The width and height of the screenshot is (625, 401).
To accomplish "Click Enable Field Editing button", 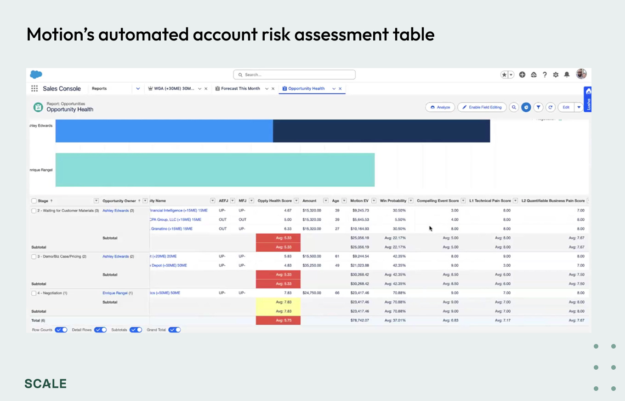I will coord(482,107).
